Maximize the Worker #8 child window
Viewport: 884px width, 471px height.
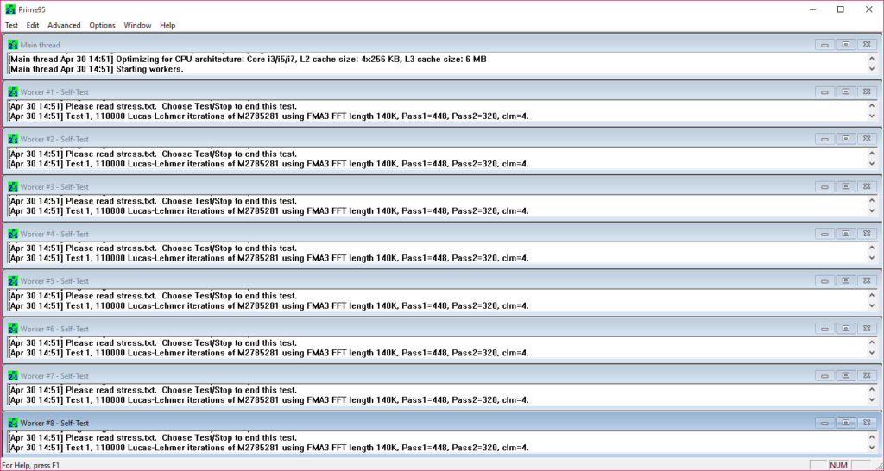click(846, 423)
